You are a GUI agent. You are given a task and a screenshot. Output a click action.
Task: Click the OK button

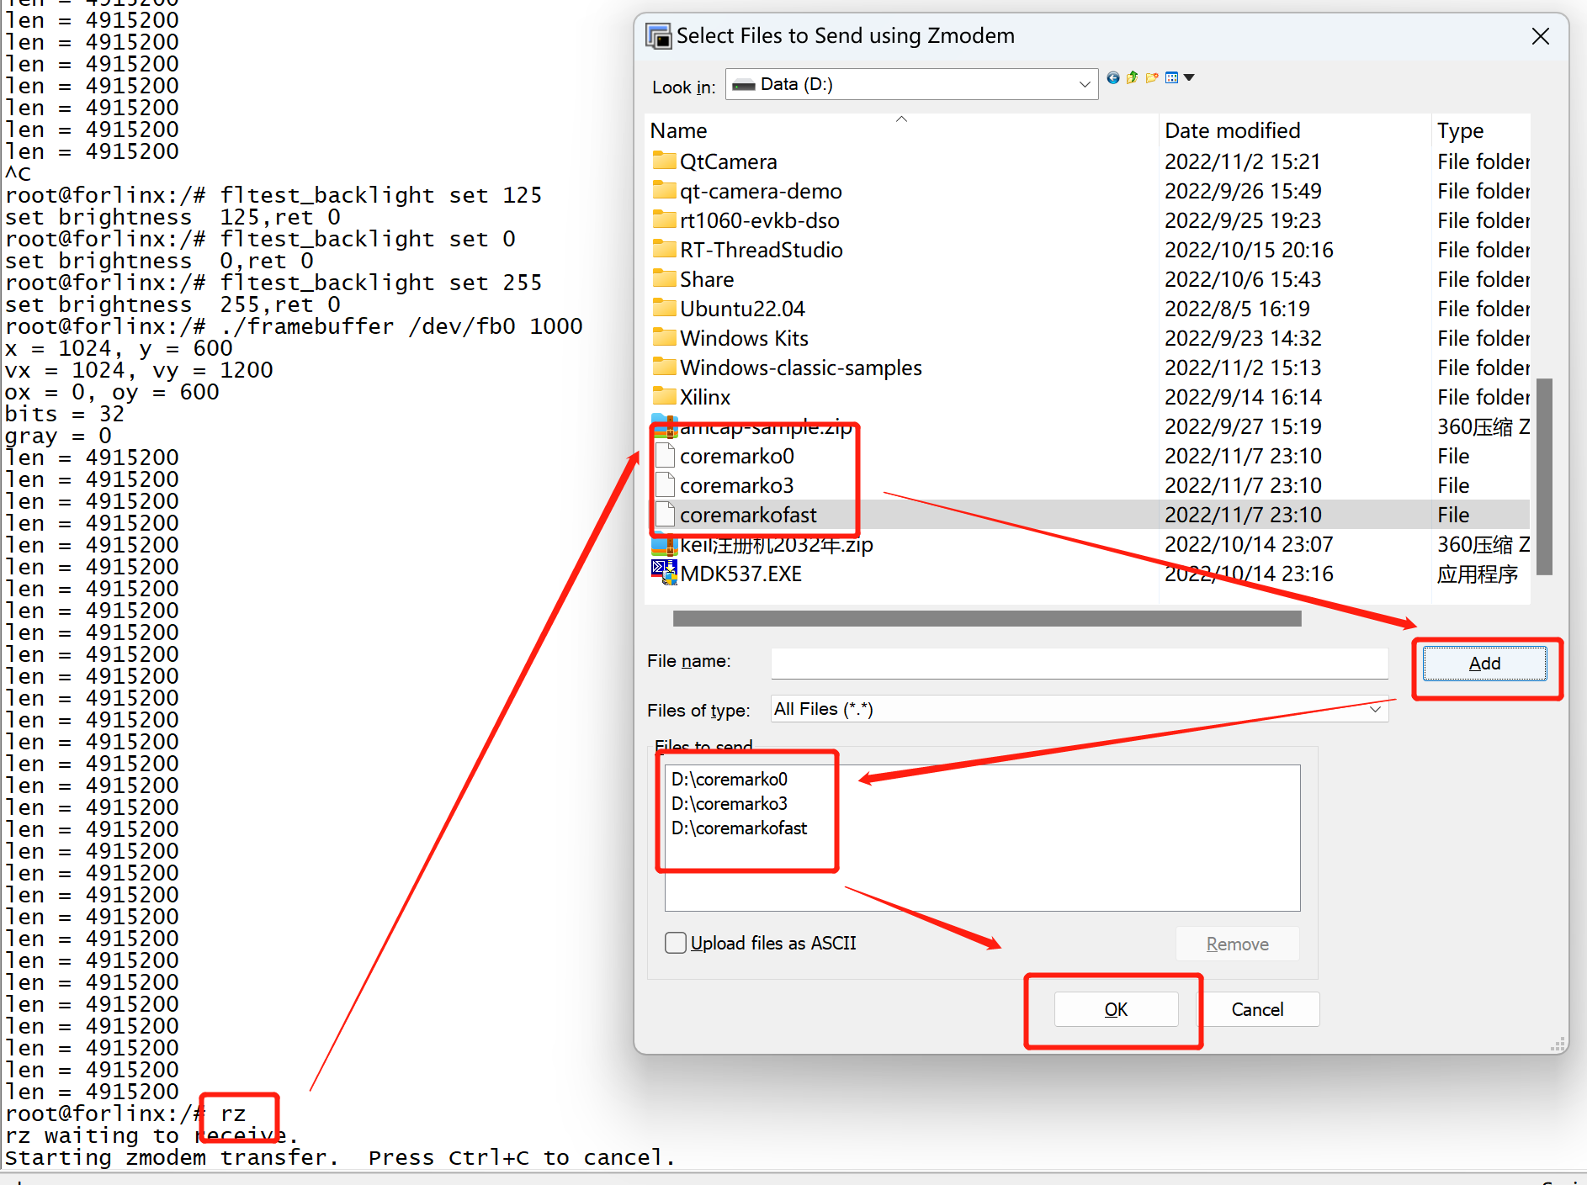(x=1116, y=1009)
